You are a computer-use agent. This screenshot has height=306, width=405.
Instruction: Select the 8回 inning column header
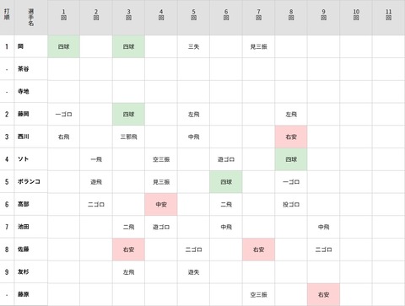tap(291, 14)
